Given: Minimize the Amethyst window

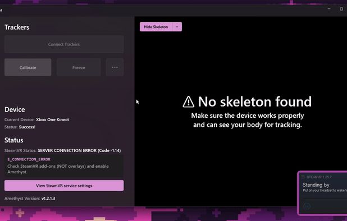Looking at the screenshot, I should pyautogui.click(x=329, y=9).
